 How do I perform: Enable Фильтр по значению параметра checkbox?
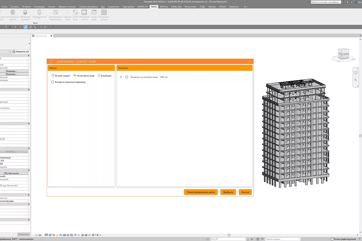[x=53, y=82]
